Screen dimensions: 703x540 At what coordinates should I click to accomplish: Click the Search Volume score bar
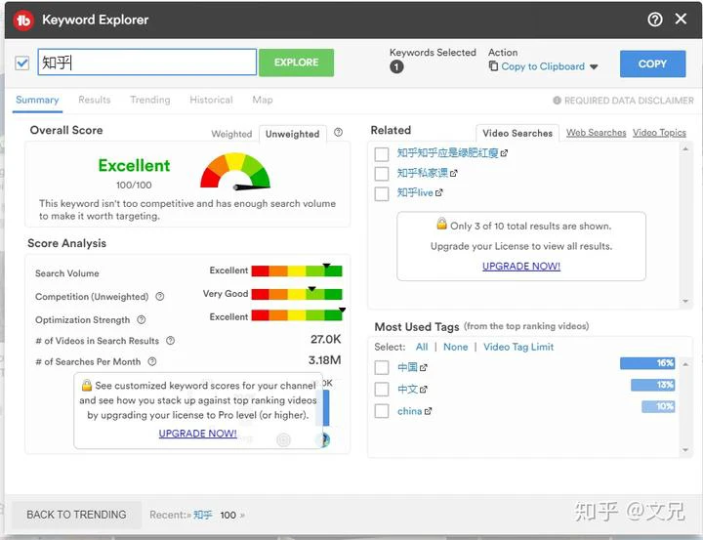click(x=297, y=270)
